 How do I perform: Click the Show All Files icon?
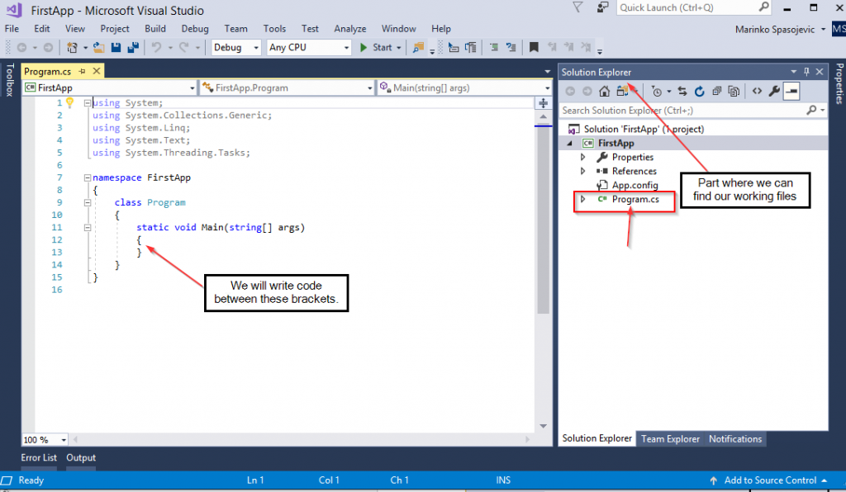tap(734, 91)
